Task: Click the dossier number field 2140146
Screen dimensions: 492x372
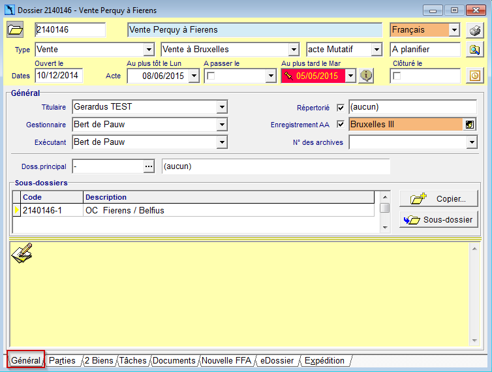Action: (x=70, y=30)
